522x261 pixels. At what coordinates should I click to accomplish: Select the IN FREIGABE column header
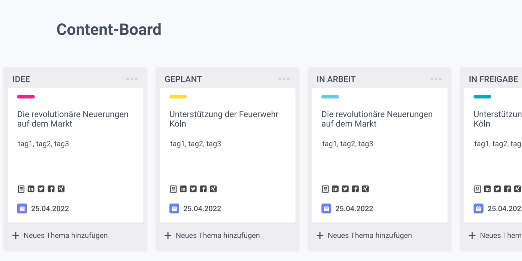click(493, 79)
